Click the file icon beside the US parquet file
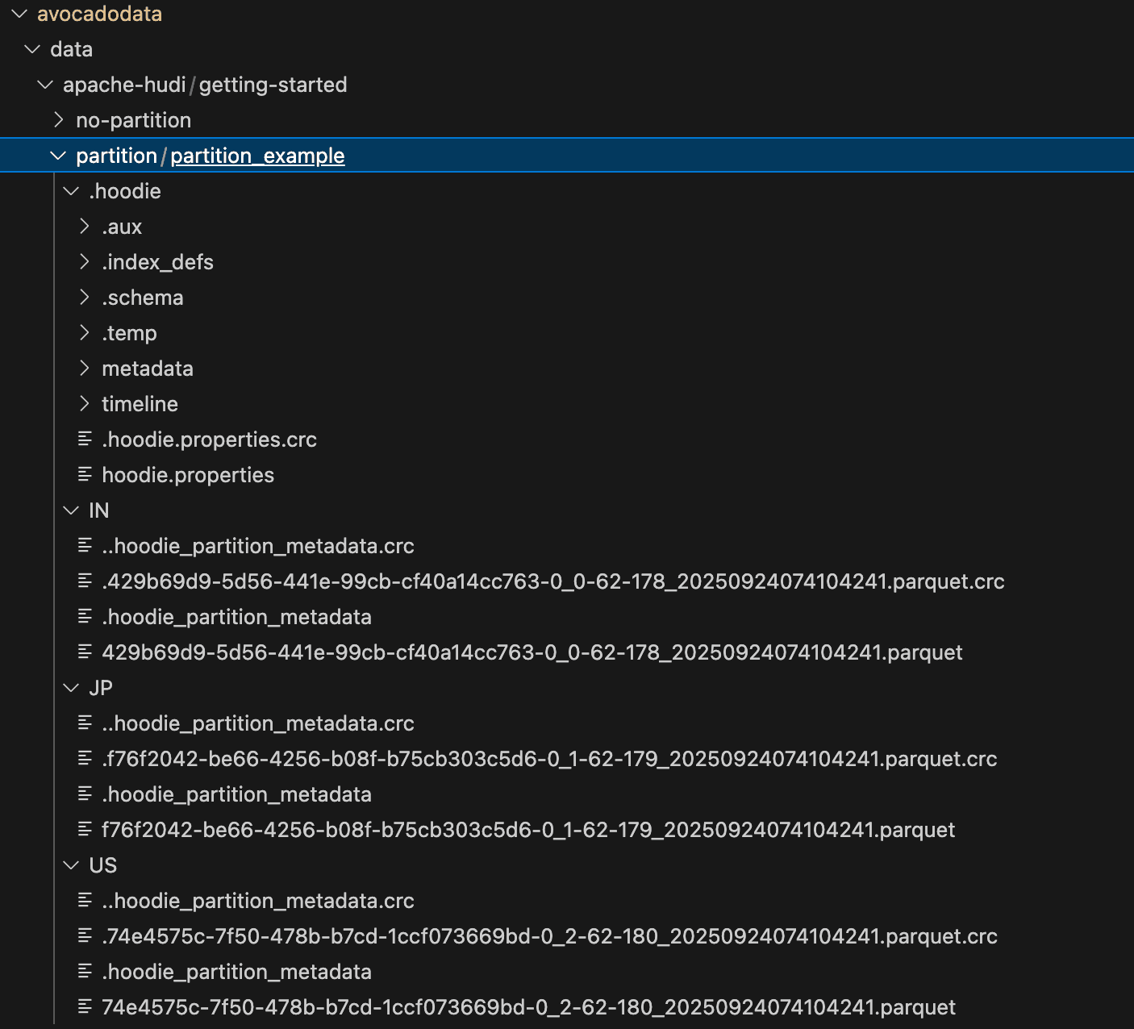The width and height of the screenshot is (1134, 1029). click(x=85, y=1006)
